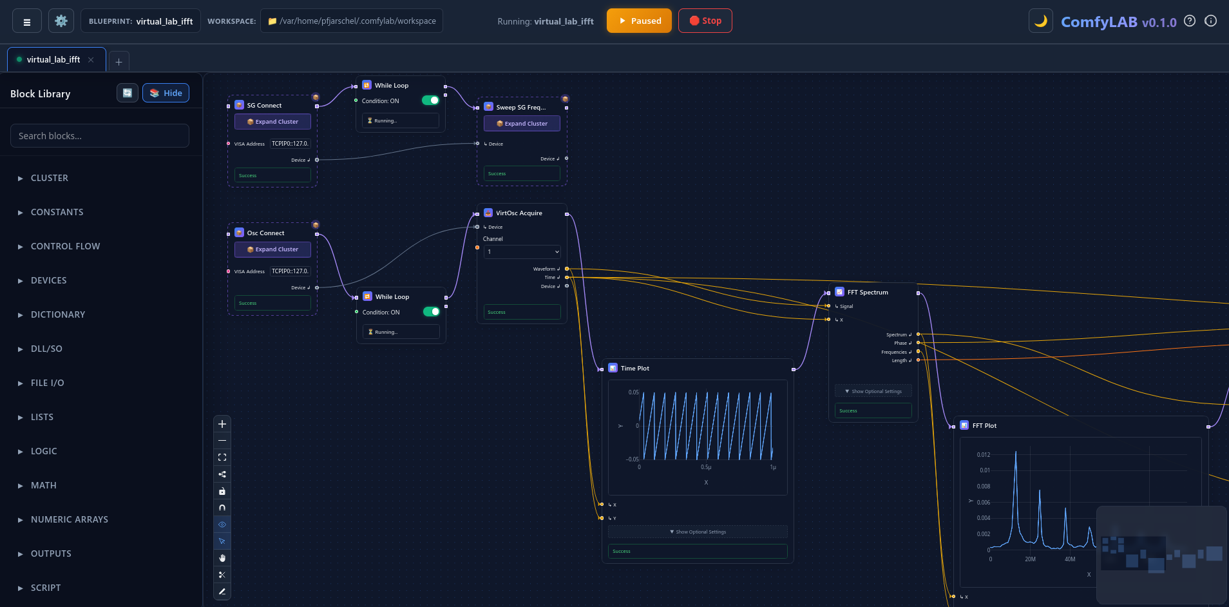This screenshot has height=607, width=1229.
Task: Stop the running blueprint
Action: (x=705, y=21)
